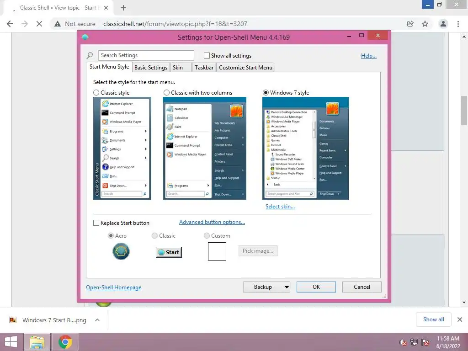
Task: Click the Cancel button
Action: tap(362, 287)
